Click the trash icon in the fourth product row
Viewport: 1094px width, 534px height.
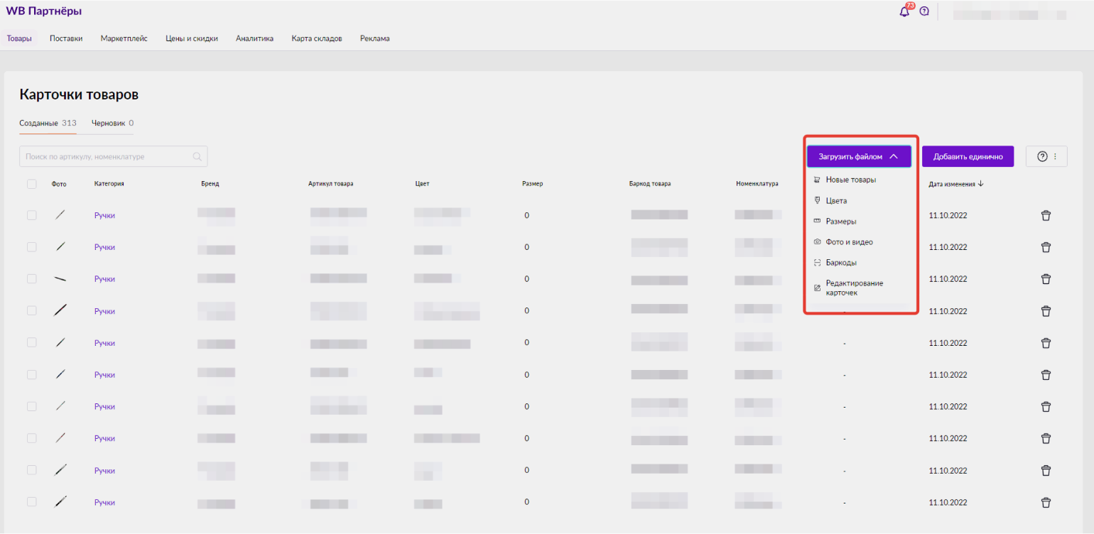point(1046,311)
